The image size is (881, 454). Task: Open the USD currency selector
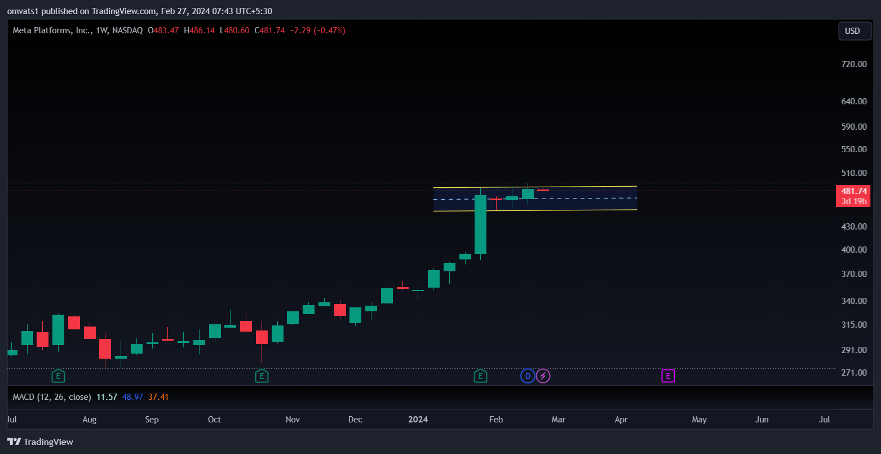coord(855,31)
